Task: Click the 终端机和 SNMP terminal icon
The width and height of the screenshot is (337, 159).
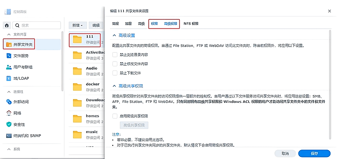Action: pyautogui.click(x=9, y=136)
